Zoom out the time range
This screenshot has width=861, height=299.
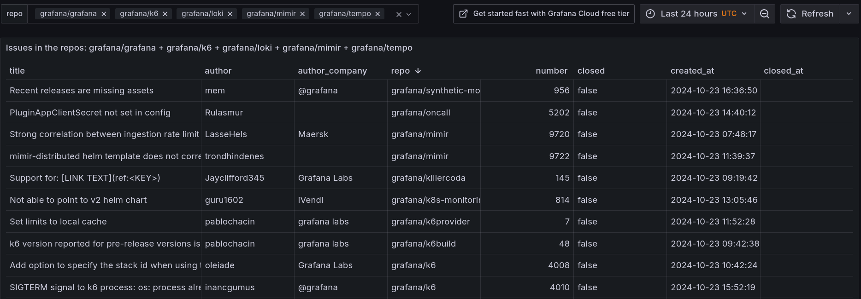(x=764, y=14)
